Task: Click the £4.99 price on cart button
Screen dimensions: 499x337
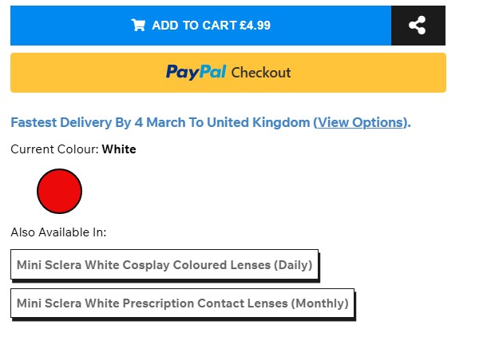Action: [255, 26]
